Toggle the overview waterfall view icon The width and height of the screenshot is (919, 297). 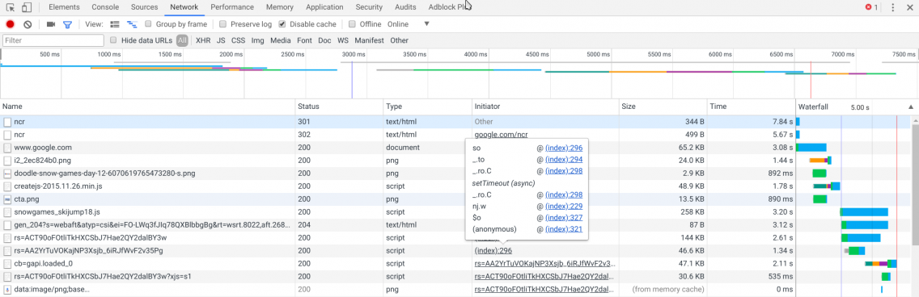click(132, 24)
